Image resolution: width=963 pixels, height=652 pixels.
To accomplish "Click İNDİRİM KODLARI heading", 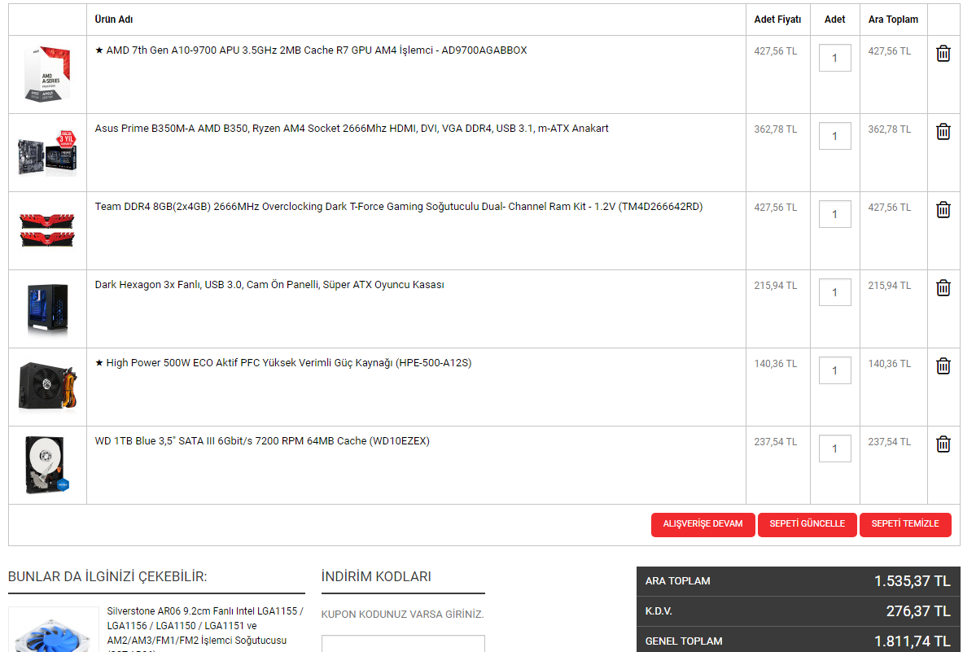I will pos(376,577).
